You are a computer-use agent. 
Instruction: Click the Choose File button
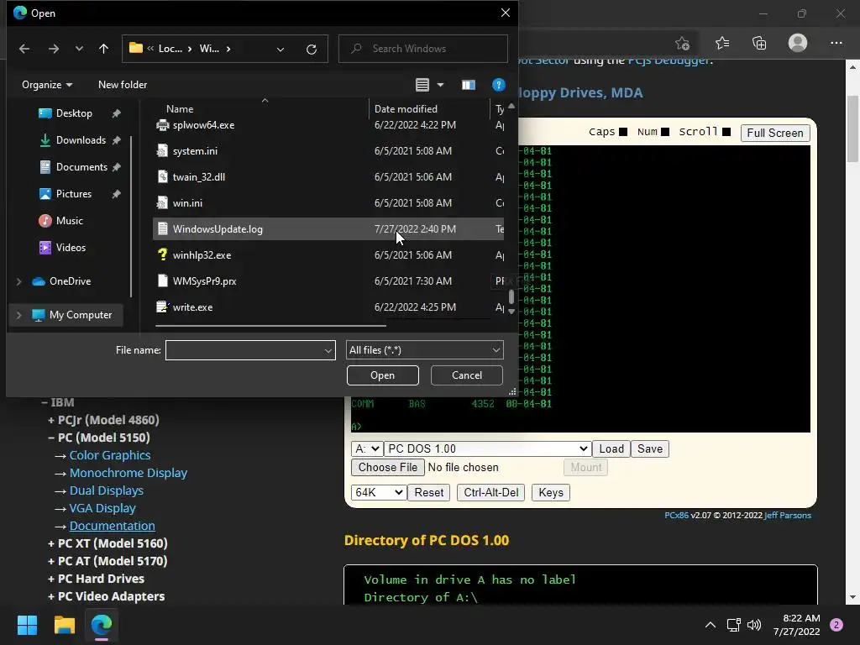click(x=388, y=467)
